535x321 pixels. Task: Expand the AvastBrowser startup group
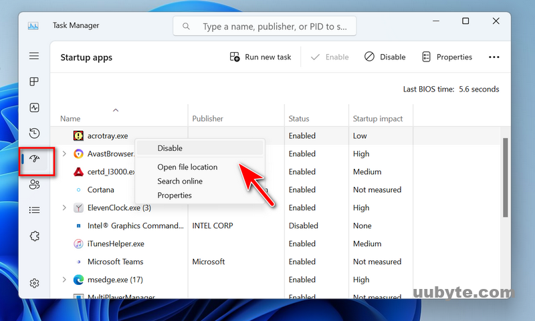pos(64,154)
